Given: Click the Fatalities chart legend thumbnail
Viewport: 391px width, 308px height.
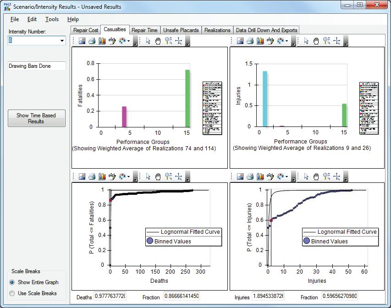Looking at the screenshot, I should tap(212, 108).
